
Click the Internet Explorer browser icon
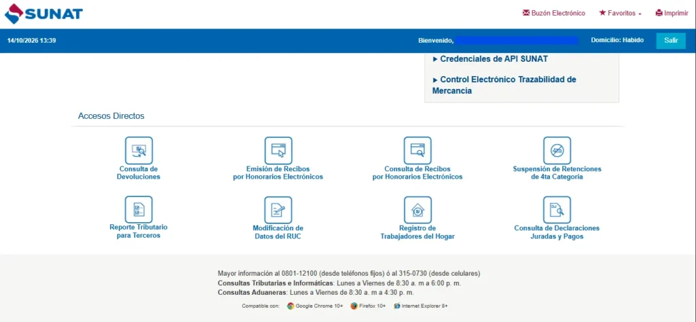pos(397,306)
